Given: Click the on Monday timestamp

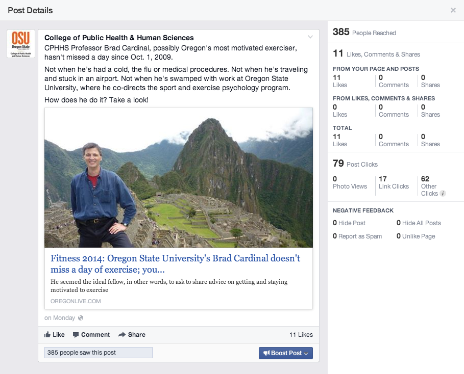Looking at the screenshot, I should (x=60, y=318).
